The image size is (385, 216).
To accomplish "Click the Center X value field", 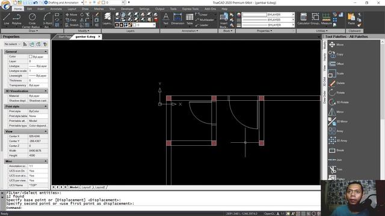I will pos(38,136).
